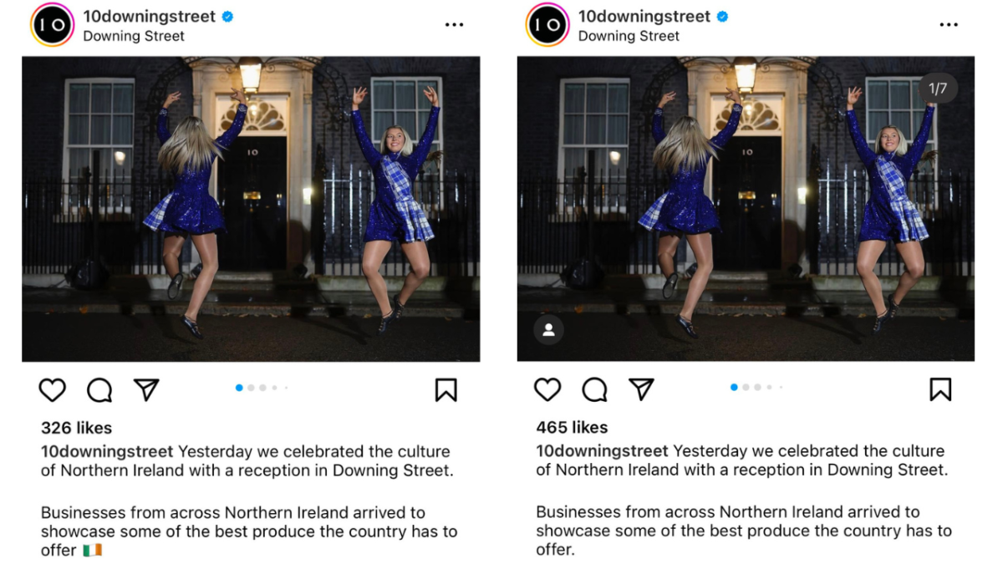
Task: Click the 1/7 carousel counter badge
Action: coord(938,89)
